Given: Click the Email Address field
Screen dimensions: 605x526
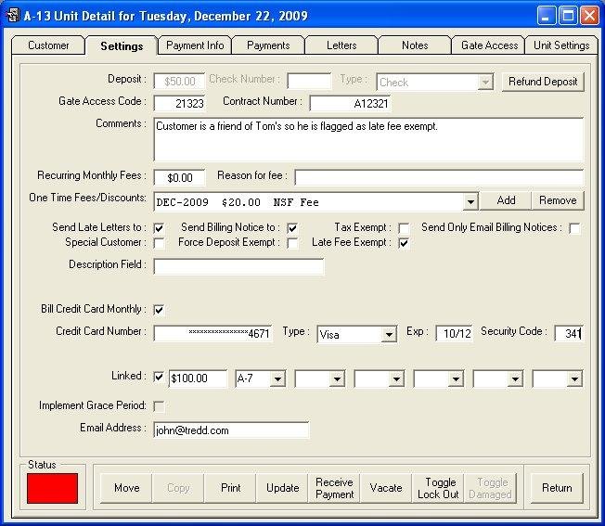Looking at the screenshot, I should [231, 430].
